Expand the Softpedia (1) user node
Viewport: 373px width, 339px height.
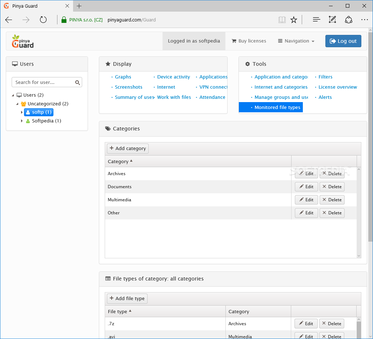(22, 121)
